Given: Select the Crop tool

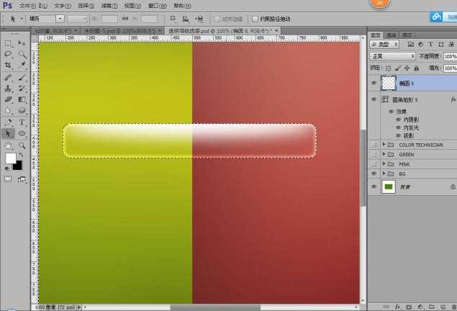Looking at the screenshot, I should (x=8, y=65).
